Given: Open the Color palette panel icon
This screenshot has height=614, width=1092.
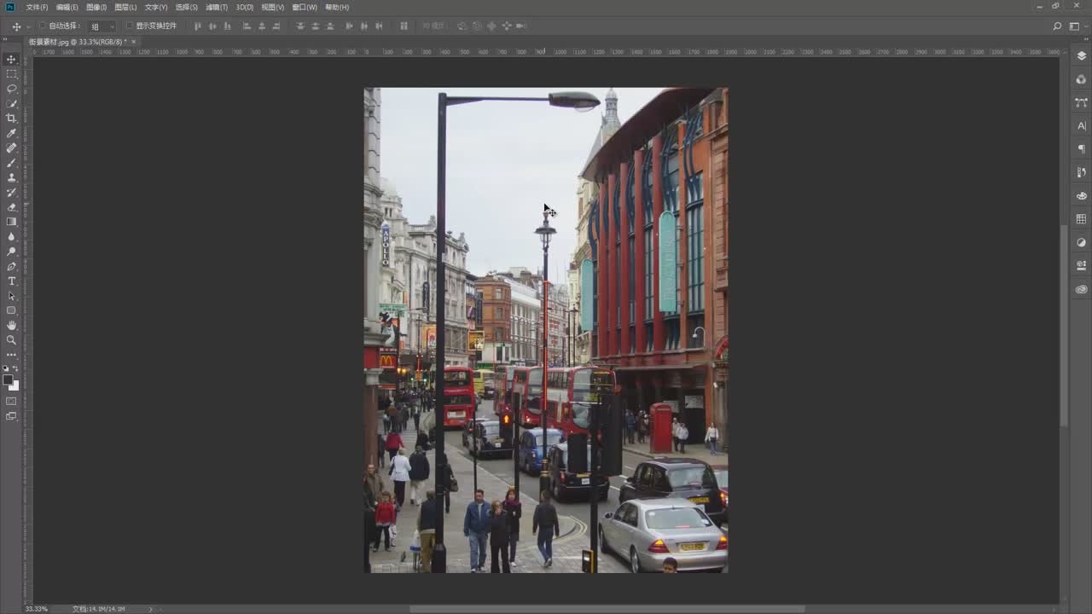Looking at the screenshot, I should pyautogui.click(x=1081, y=195).
